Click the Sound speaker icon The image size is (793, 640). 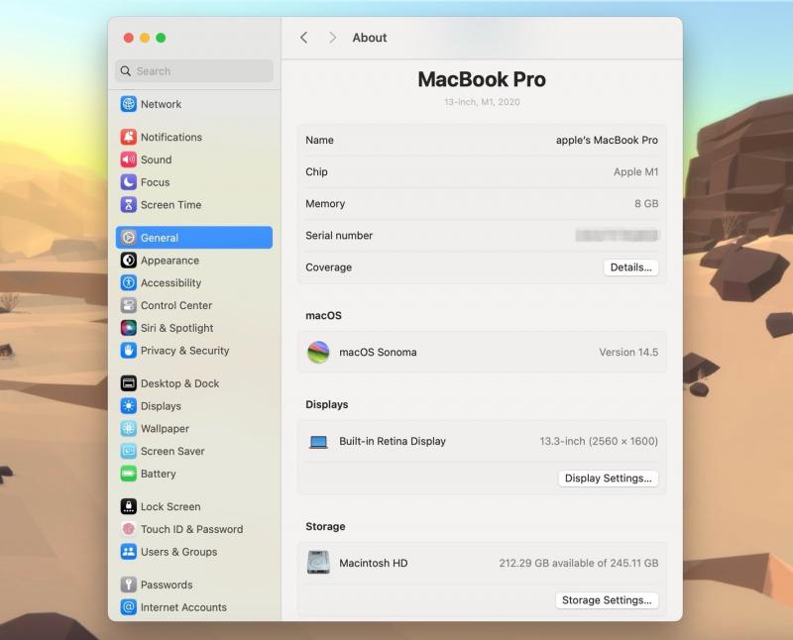click(129, 160)
